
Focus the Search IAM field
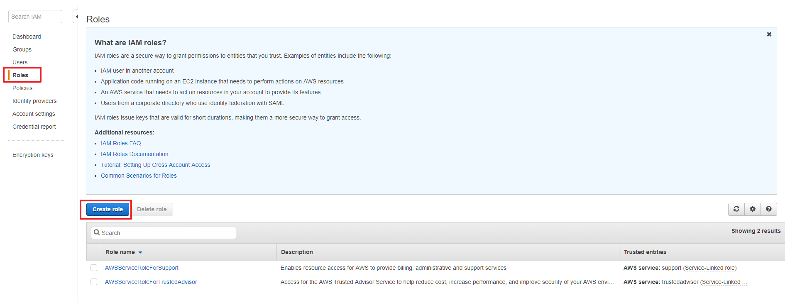tap(35, 17)
